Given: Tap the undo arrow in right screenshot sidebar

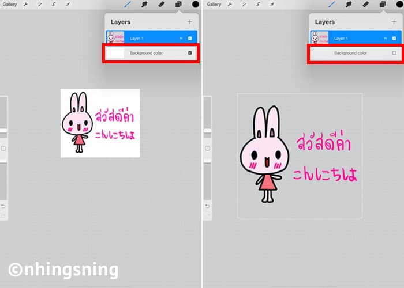Looking at the screenshot, I should coord(207,206).
